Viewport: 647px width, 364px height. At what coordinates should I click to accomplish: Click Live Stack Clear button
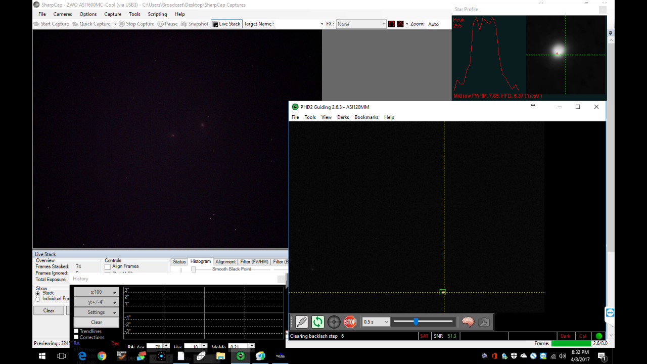(x=49, y=310)
